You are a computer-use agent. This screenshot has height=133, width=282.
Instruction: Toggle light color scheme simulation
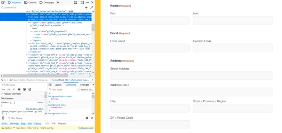point(19,89)
